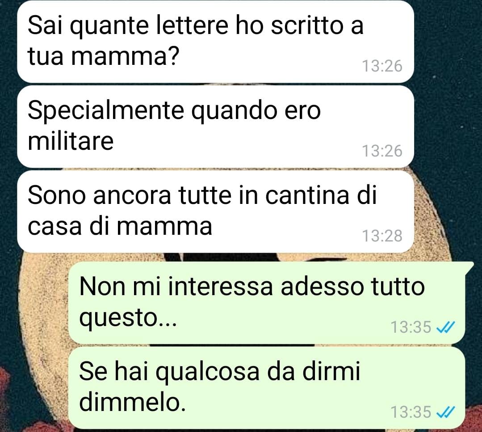Tap the word 'dimmelo.' in the last bubble

tap(133, 402)
